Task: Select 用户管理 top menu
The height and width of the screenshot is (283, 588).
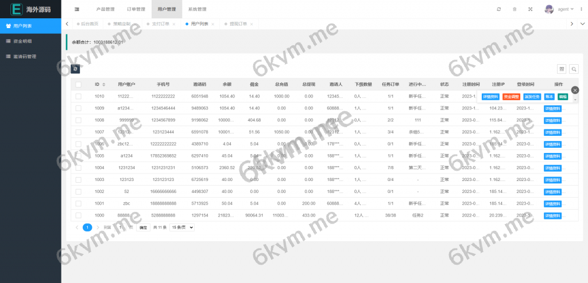Action: pyautogui.click(x=167, y=9)
